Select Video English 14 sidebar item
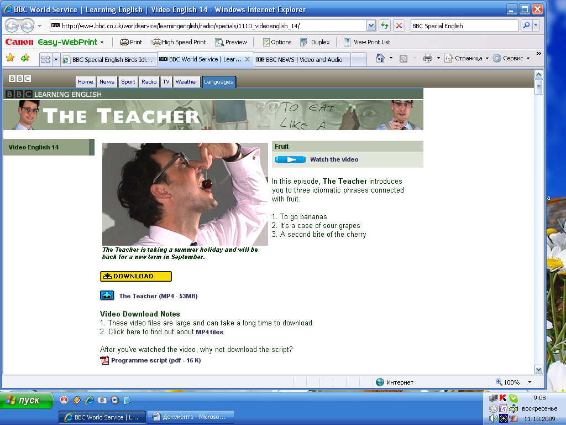 (49, 147)
